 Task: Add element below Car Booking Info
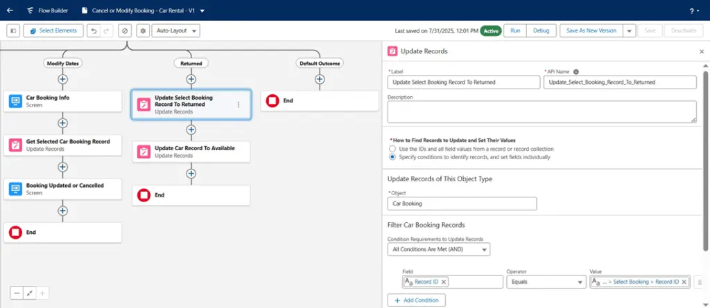coord(62,123)
